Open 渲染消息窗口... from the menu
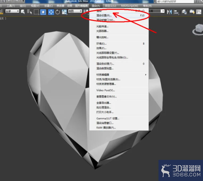The height and width of the screenshot is (181, 203). pos(119,123)
